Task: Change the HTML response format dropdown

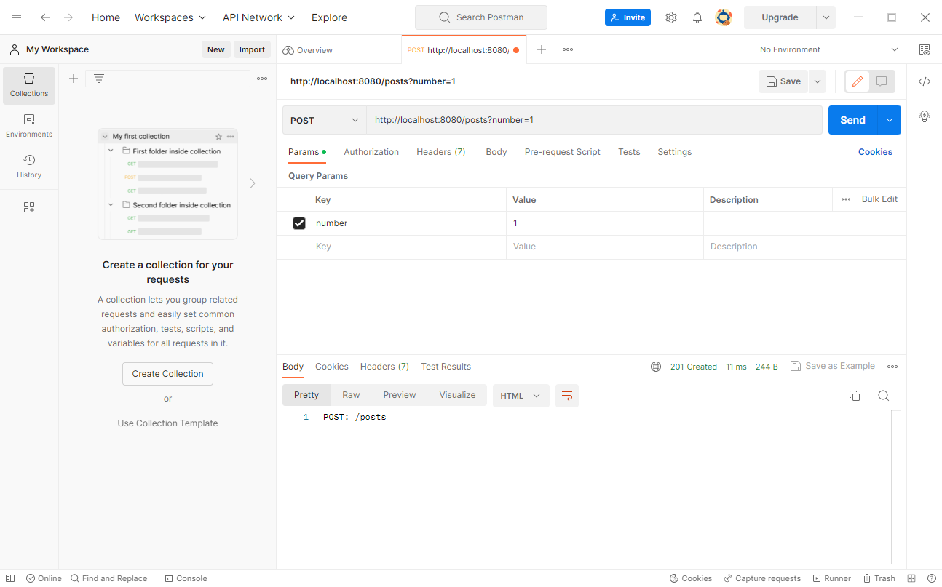Action: 521,396
